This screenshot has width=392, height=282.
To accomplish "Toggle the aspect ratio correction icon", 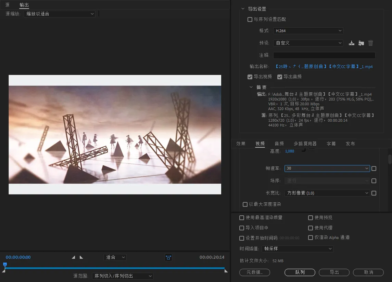I will click(x=168, y=257).
